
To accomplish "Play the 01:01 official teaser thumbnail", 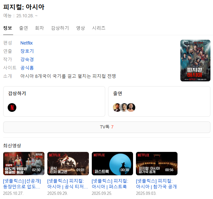I will point(68,163).
